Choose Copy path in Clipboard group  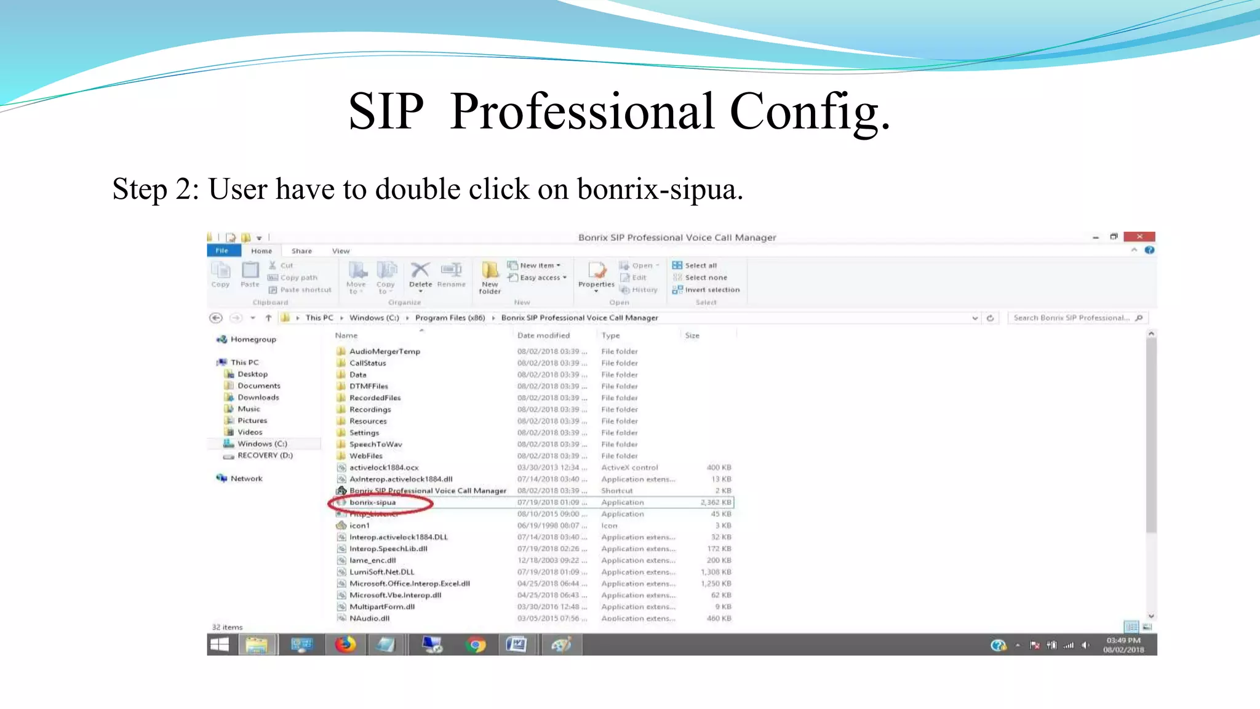293,278
